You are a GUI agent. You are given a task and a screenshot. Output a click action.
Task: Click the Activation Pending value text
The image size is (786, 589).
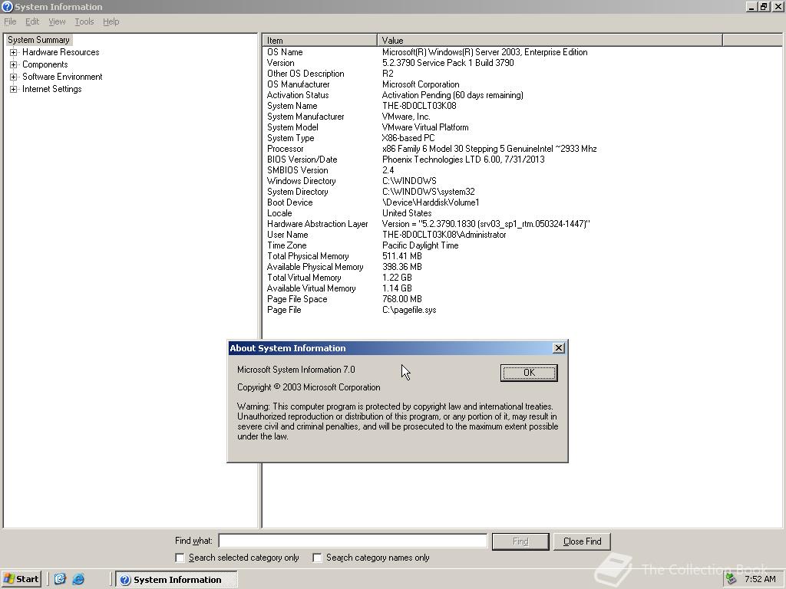(452, 95)
